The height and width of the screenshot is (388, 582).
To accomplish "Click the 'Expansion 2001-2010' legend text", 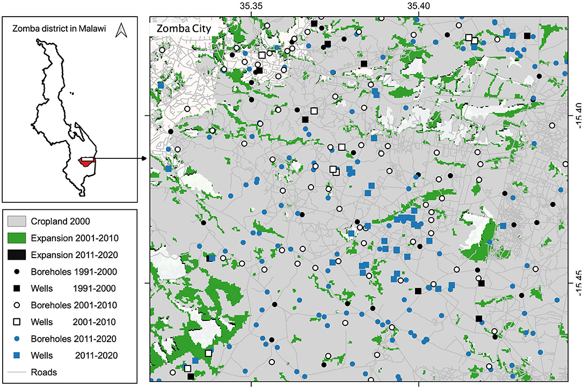I will pyautogui.click(x=75, y=238).
